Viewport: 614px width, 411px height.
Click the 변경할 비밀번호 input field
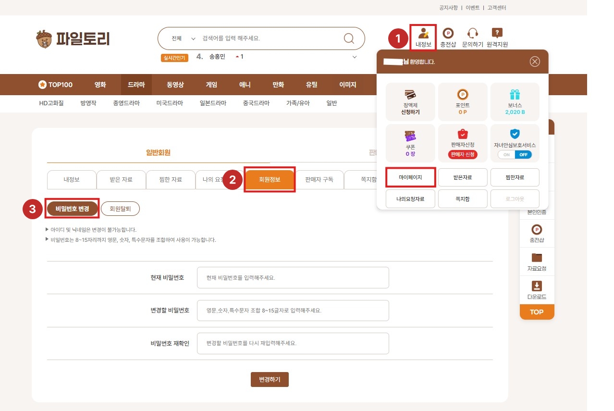pyautogui.click(x=293, y=311)
